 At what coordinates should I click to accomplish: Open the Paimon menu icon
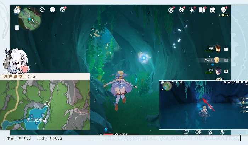pos(17,10)
